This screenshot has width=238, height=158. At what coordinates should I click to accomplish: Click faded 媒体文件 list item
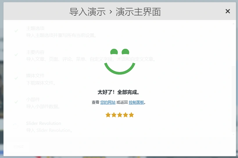pos(41,79)
